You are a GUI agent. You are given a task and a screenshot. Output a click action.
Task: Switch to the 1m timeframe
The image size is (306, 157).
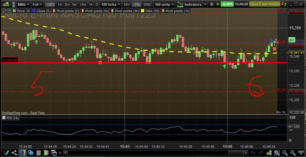pos(60,4)
